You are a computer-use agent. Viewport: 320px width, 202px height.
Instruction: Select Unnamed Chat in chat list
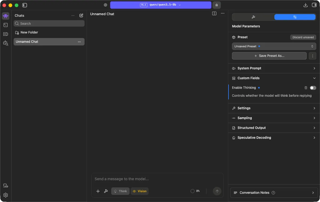pyautogui.click(x=49, y=42)
